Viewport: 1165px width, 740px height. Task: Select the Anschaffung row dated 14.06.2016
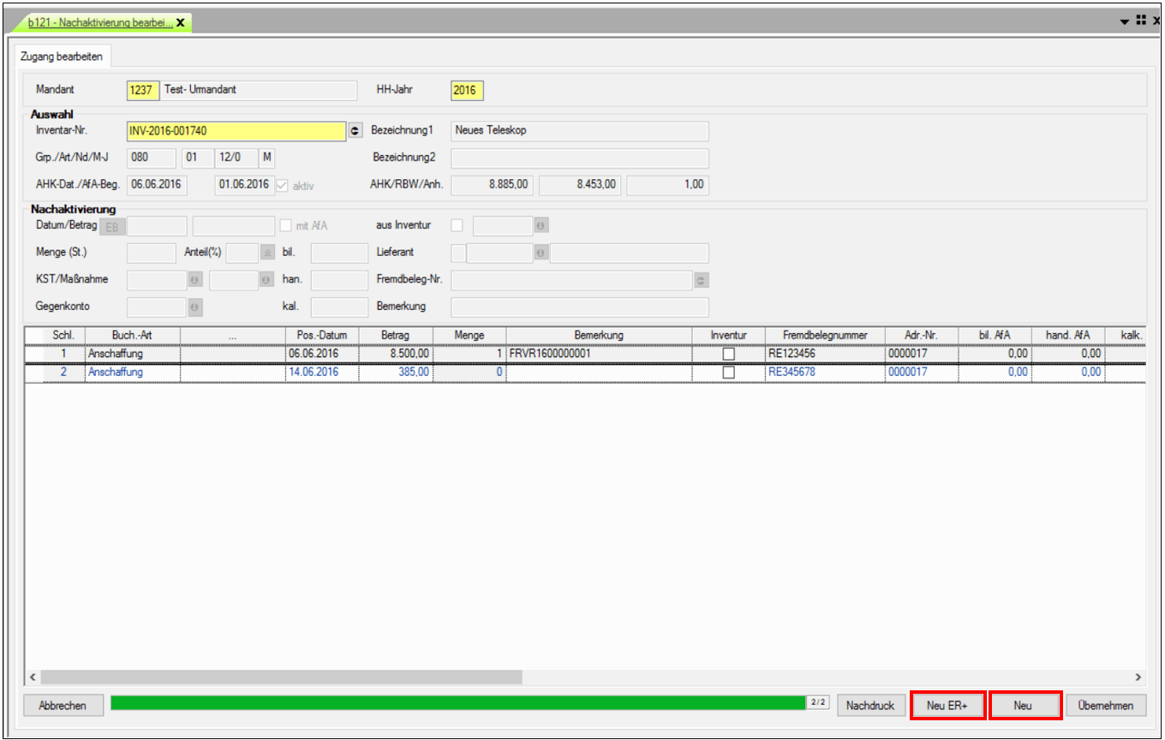(115, 373)
